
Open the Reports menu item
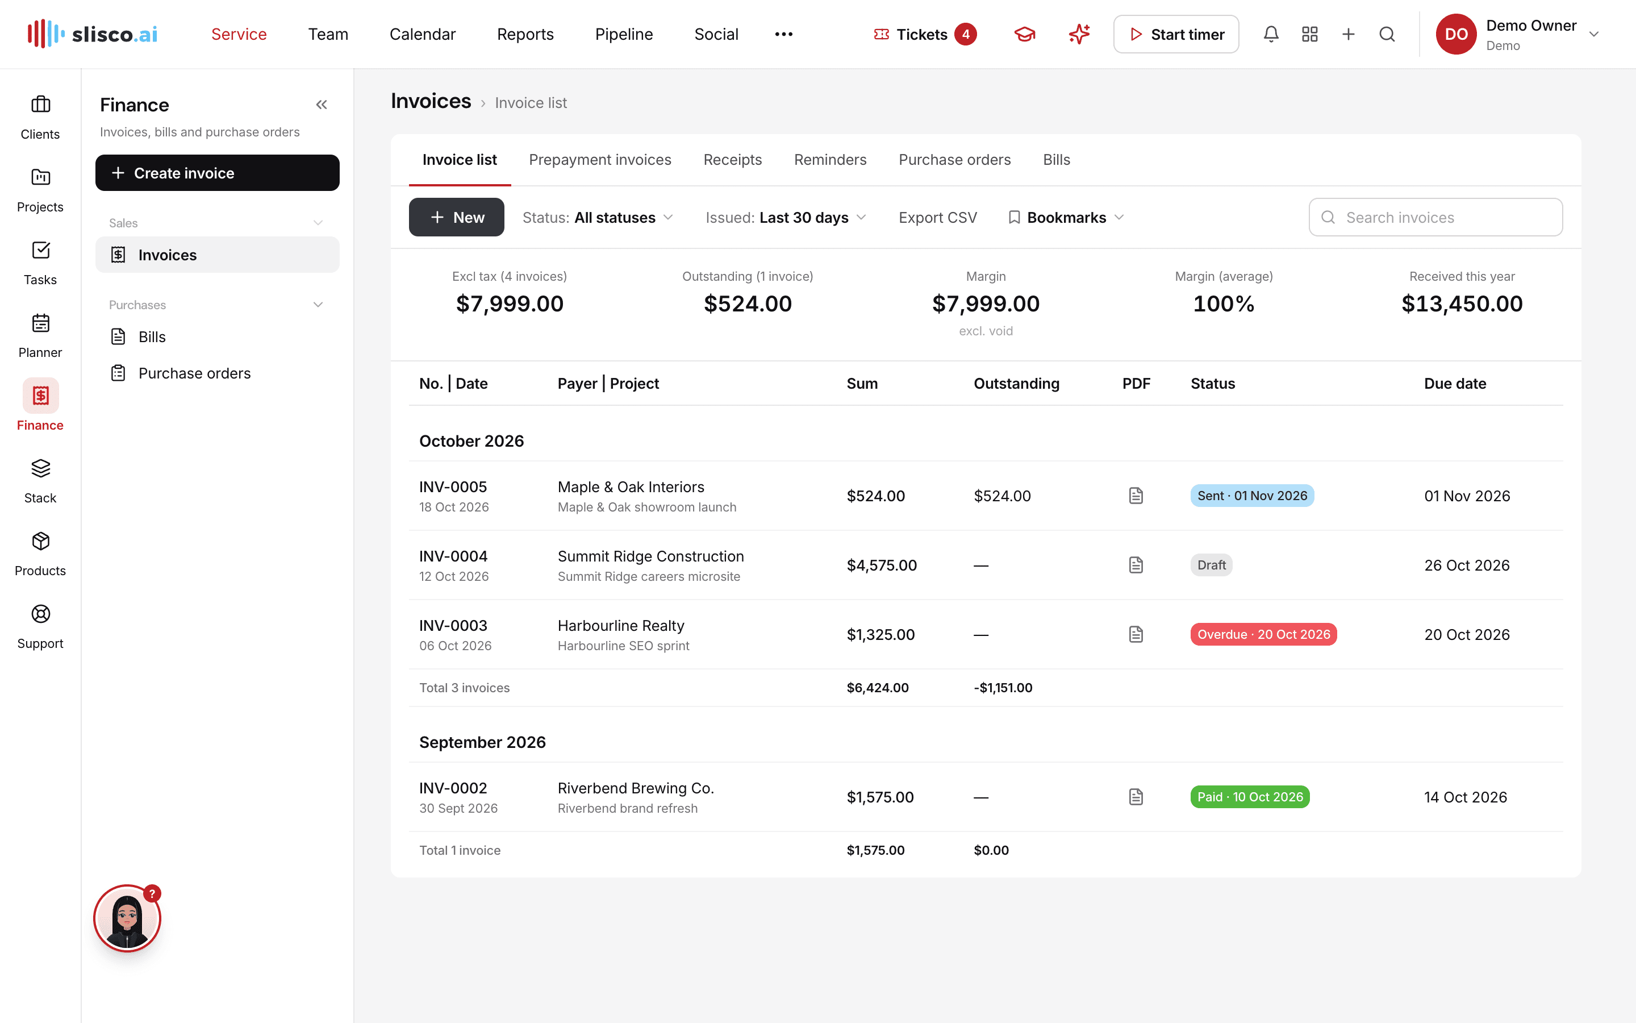tap(525, 35)
